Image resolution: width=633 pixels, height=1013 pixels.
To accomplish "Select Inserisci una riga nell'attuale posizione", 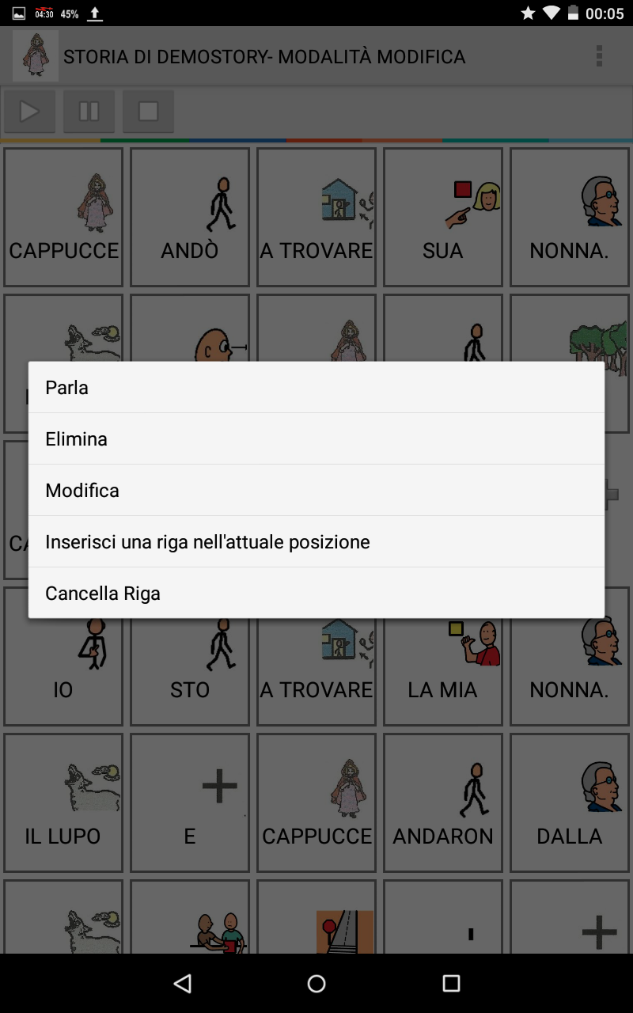I will [316, 542].
